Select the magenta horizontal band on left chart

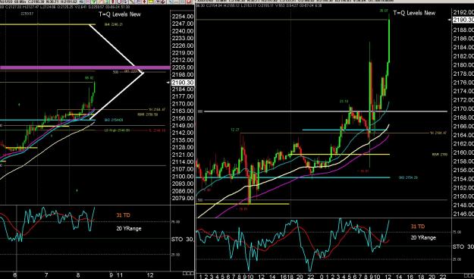(x=85, y=67)
